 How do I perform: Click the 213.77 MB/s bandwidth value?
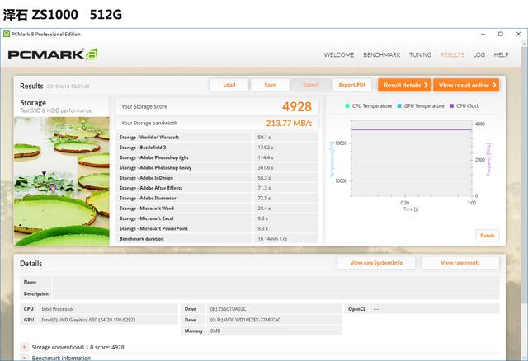[x=289, y=123]
